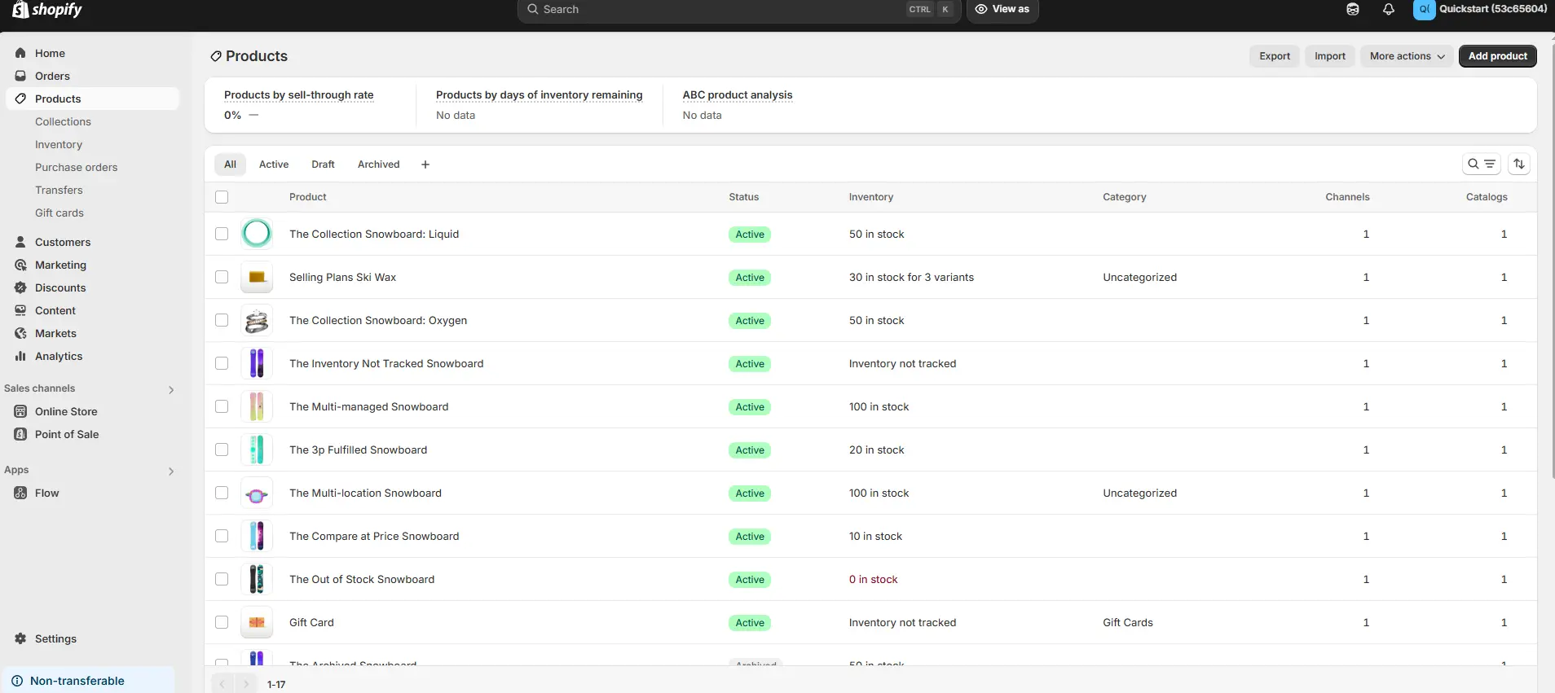Toggle the select all products checkbox

click(222, 197)
